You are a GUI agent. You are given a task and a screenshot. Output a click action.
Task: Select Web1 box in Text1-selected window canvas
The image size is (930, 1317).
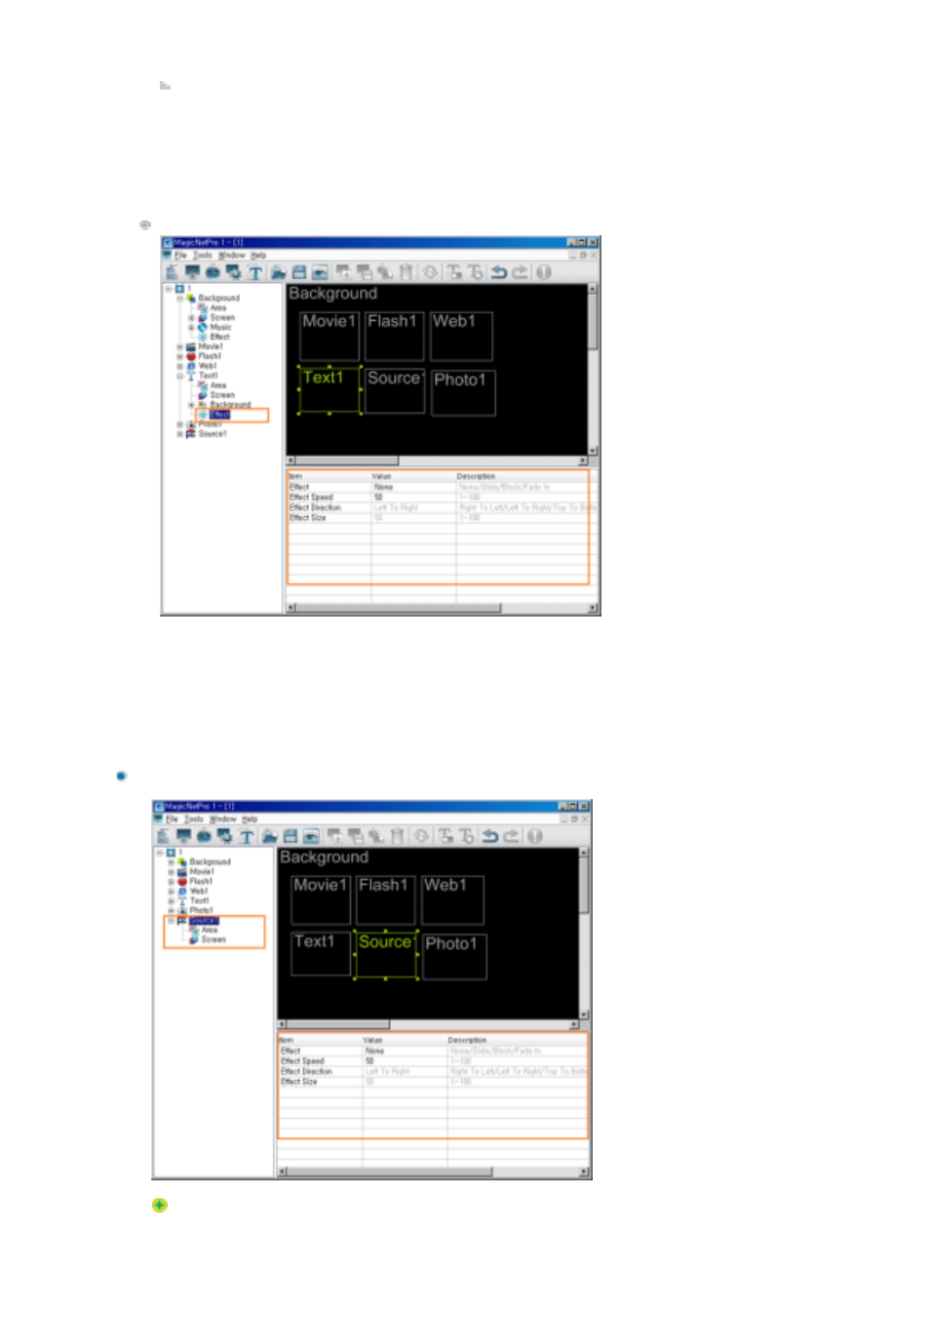461,336
